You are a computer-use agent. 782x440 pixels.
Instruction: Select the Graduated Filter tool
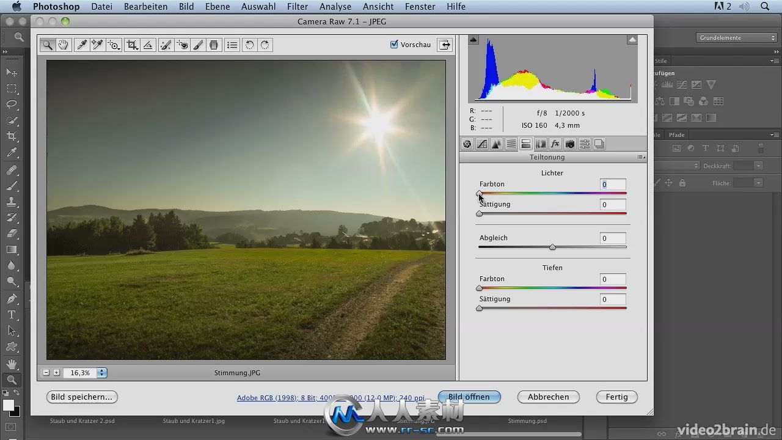point(214,45)
